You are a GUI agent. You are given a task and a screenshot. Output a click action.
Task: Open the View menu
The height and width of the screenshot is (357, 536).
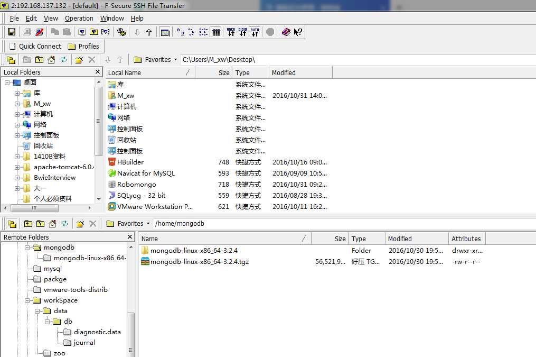click(x=51, y=19)
